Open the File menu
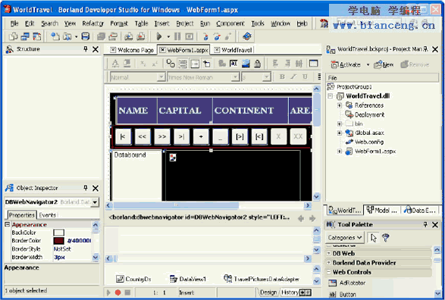Screen dimensions: 445x300 14,23
